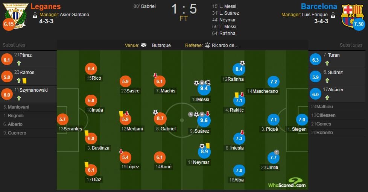
Task: Click the Leganes club crest icon
Action: click(x=15, y=16)
